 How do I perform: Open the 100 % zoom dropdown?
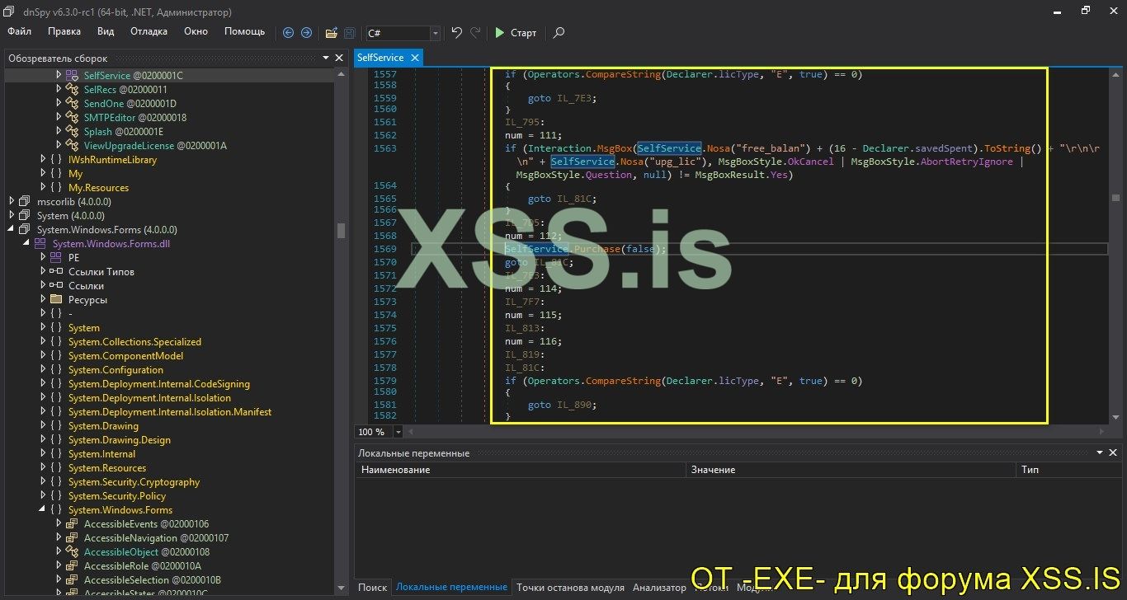click(398, 432)
